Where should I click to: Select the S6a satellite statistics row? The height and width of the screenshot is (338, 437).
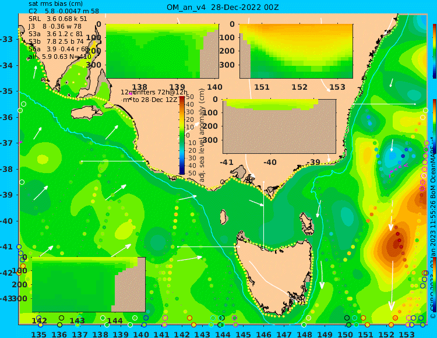tap(58, 49)
